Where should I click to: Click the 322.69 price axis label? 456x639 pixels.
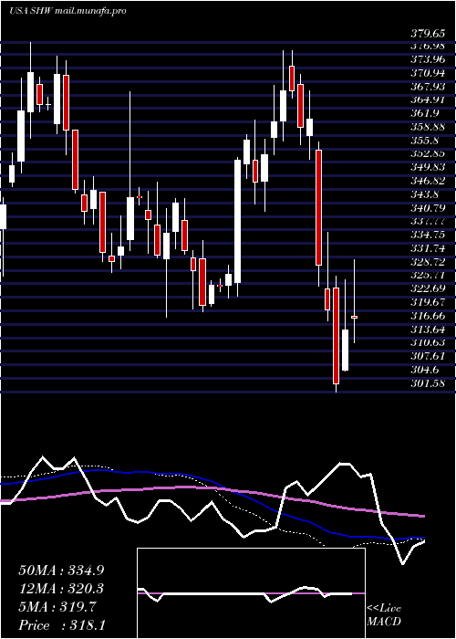(427, 288)
